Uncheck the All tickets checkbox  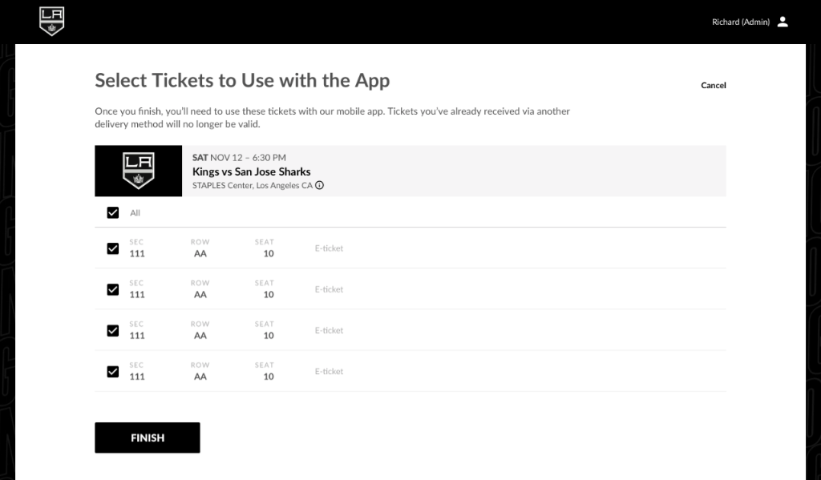tap(113, 213)
